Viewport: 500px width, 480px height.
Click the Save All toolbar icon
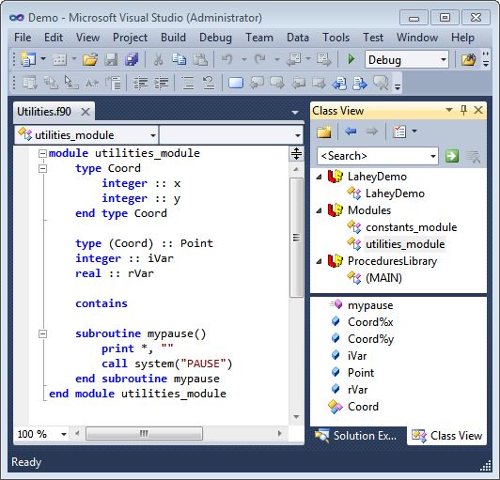tap(132, 59)
